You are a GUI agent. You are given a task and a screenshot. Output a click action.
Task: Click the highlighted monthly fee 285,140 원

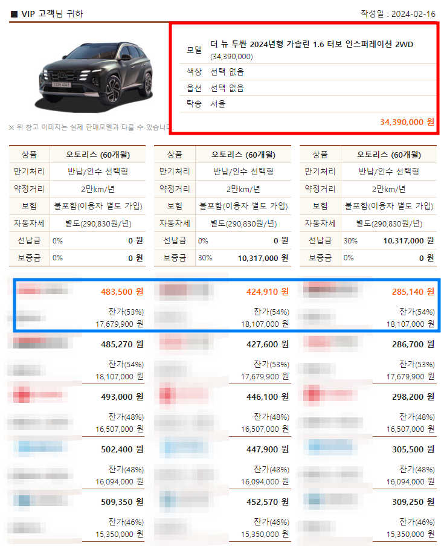[x=413, y=292]
